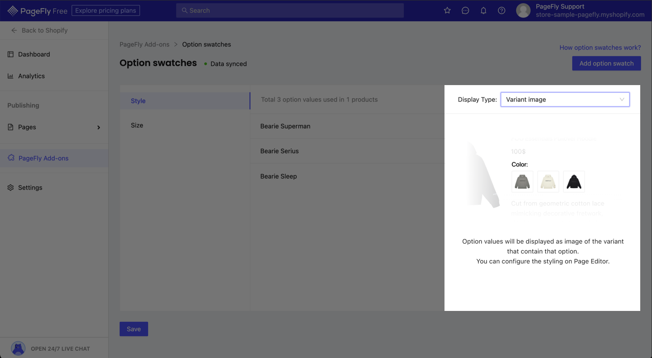Click the Dashboard sidebar icon
This screenshot has height=358, width=652.
(10, 54)
